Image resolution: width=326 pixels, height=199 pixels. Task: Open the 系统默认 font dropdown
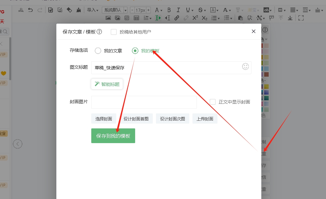click(x=115, y=10)
